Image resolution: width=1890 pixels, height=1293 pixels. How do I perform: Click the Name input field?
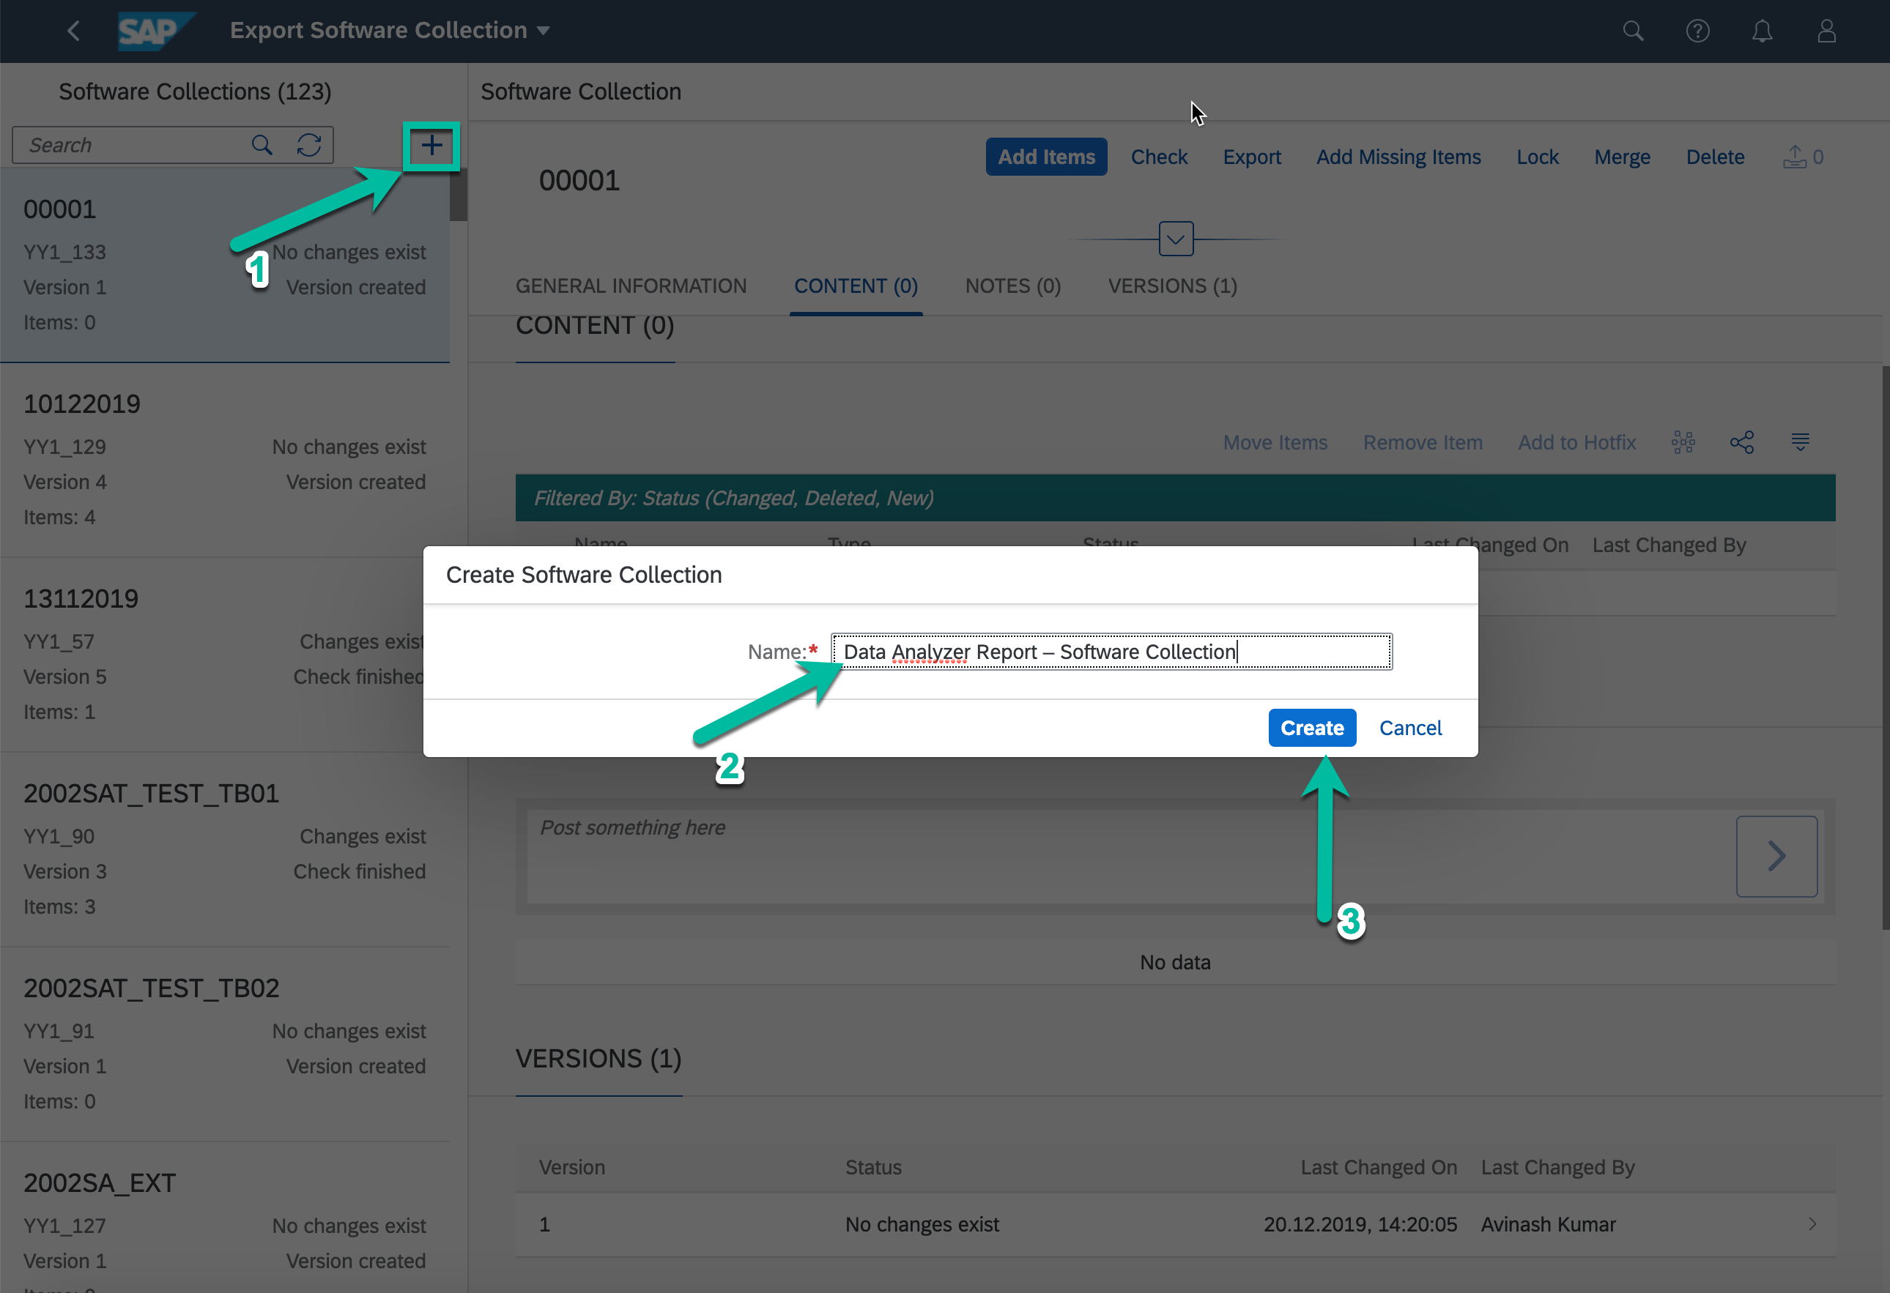pyautogui.click(x=1111, y=652)
